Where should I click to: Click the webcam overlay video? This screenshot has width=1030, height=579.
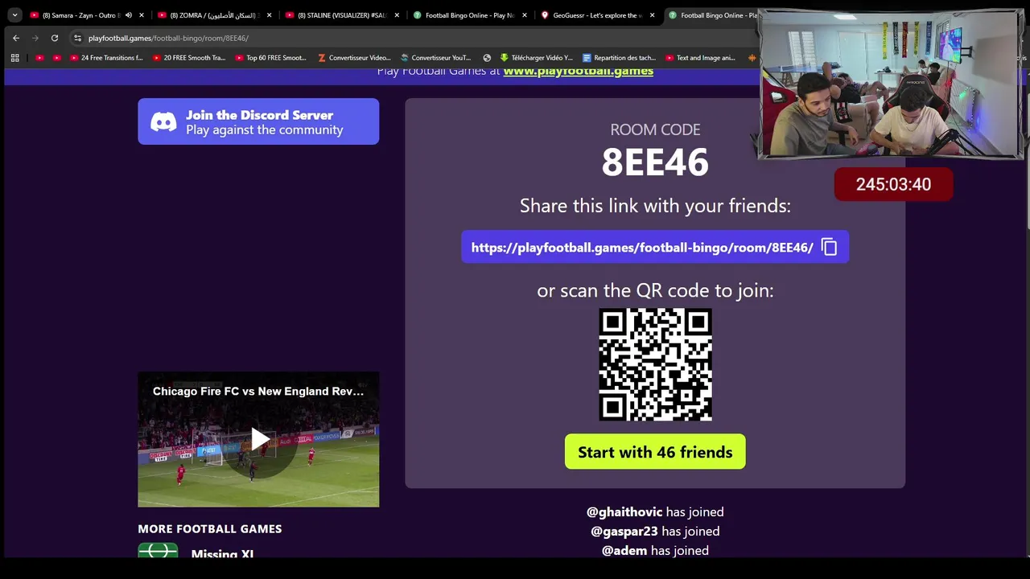pos(891,84)
